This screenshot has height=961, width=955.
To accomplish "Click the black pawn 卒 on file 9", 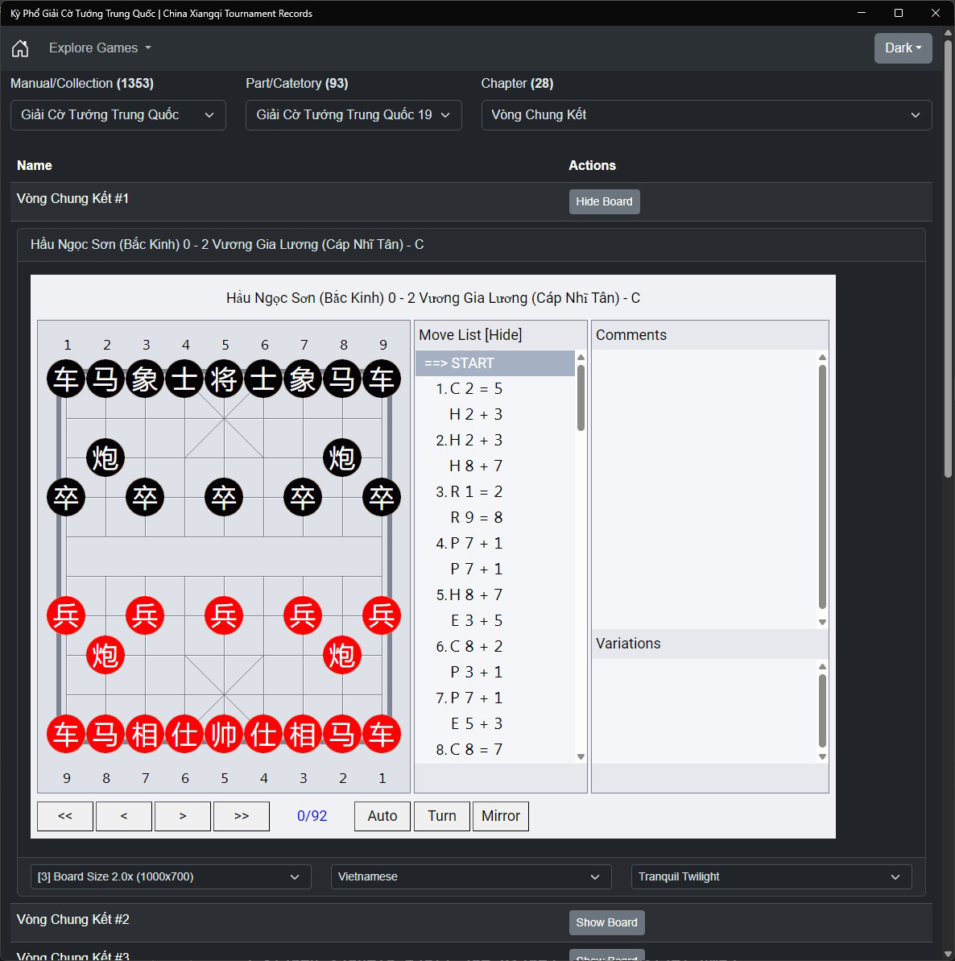I will pyautogui.click(x=382, y=496).
